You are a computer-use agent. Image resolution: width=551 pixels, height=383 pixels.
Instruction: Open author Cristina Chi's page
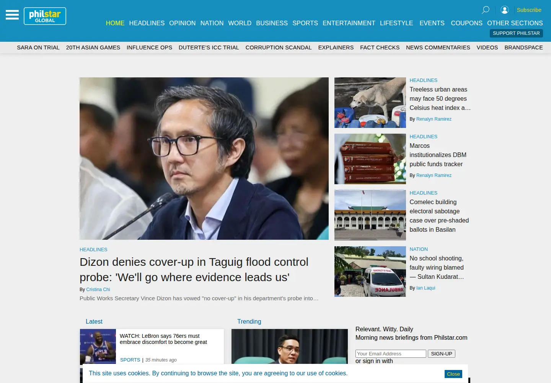click(98, 290)
